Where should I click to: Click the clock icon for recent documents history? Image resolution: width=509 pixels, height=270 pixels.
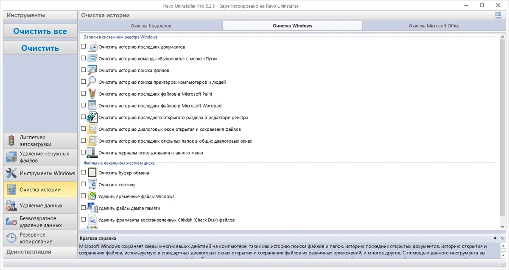tap(92, 47)
